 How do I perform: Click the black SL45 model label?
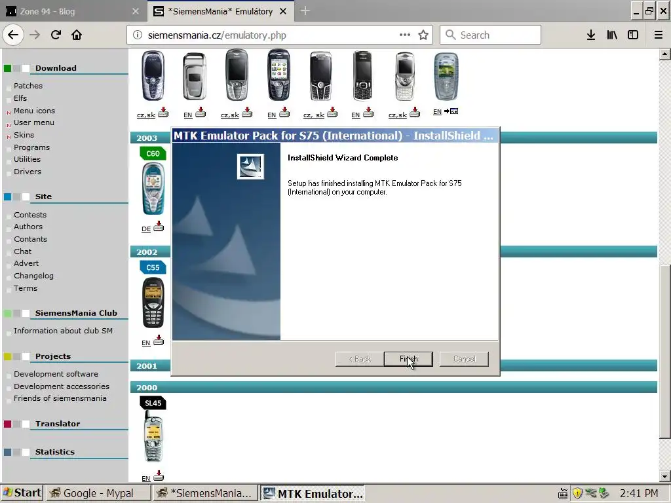[x=153, y=403]
